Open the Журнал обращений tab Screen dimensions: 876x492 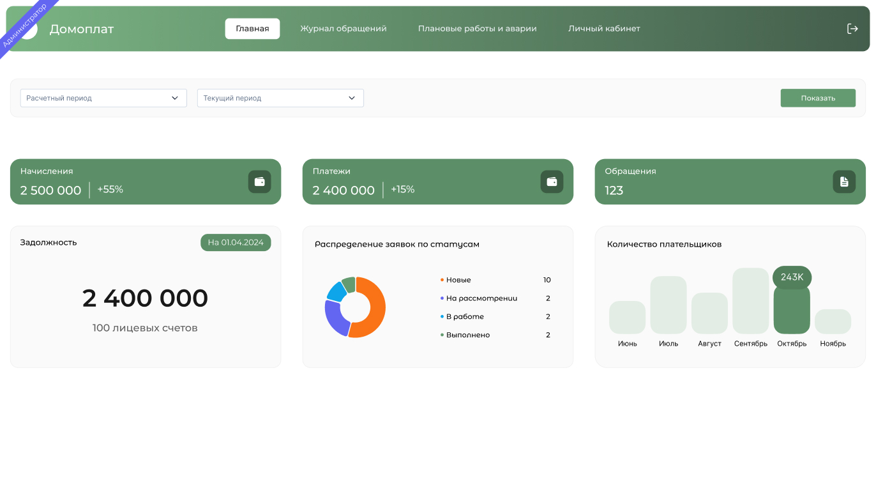point(344,29)
